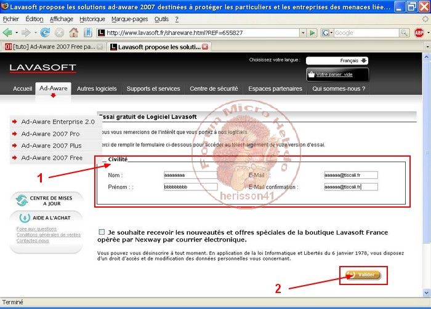Click the search magnifier icon
The height and width of the screenshot is (309, 431).
point(404,33)
